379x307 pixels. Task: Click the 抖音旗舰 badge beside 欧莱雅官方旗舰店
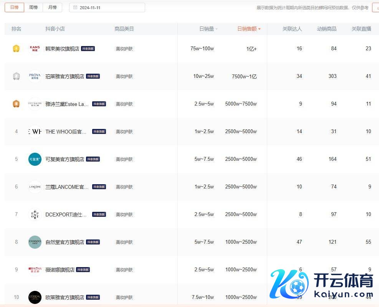(x=93, y=297)
